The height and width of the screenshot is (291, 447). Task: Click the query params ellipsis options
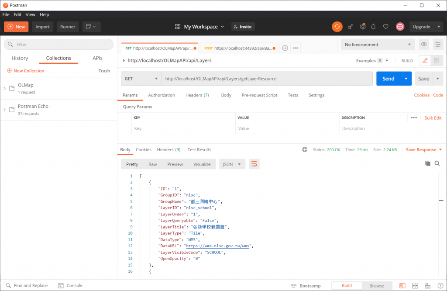(414, 118)
